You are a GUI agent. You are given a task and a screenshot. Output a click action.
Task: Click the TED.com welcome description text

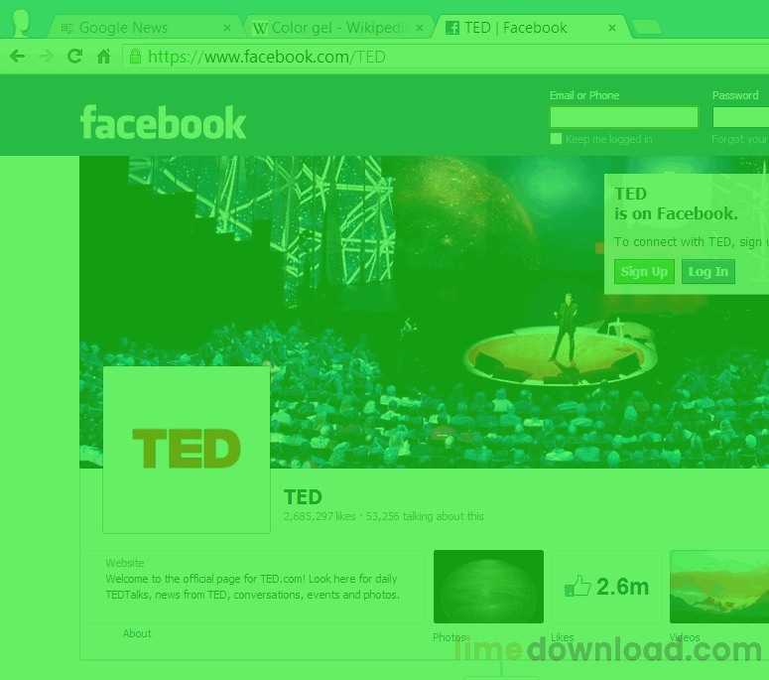pos(253,587)
